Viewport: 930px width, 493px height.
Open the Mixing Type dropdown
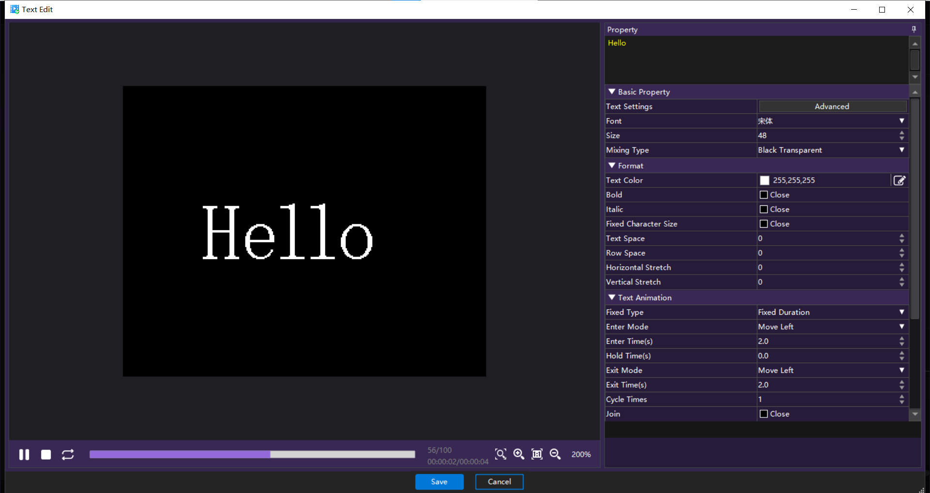[x=832, y=150]
